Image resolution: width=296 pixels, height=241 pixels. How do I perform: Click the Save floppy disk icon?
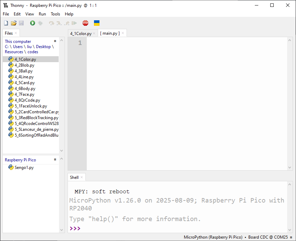[21, 23]
